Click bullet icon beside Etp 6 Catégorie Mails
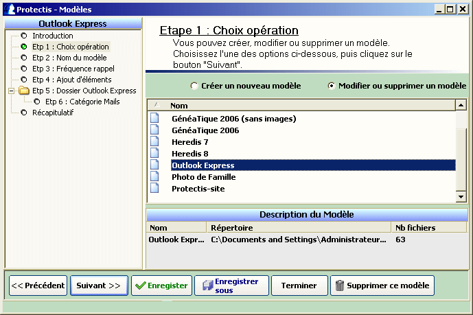The width and height of the screenshot is (473, 315). [37, 102]
